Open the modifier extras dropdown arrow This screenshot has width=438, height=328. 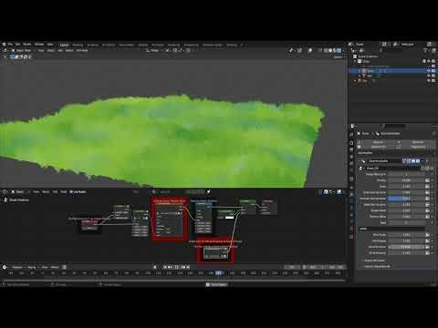coord(422,161)
